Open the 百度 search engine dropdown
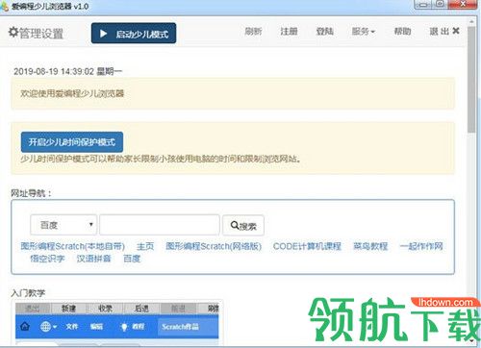This screenshot has height=348, width=481. click(63, 225)
